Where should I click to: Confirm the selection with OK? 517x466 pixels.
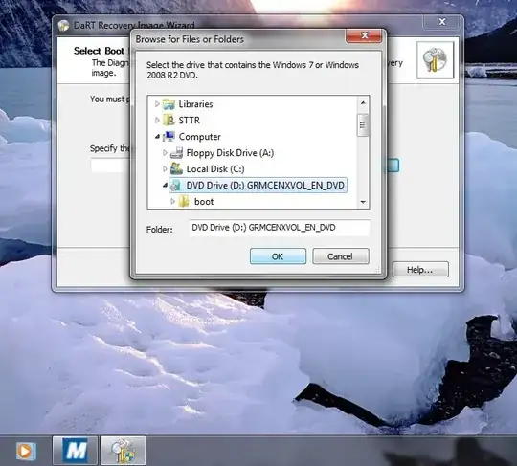[278, 256]
